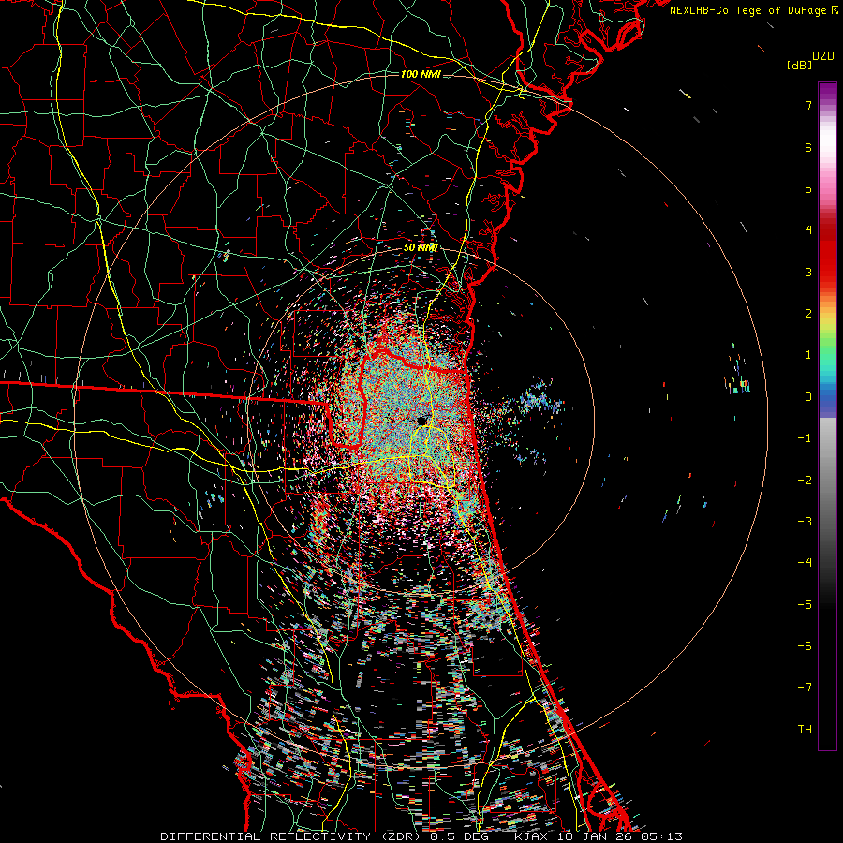This screenshot has width=843, height=843.
Task: Click the 7 value on the color scale
Action: pos(808,106)
